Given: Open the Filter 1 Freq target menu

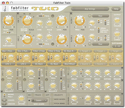Looking at the screenshot, I should (39, 51).
